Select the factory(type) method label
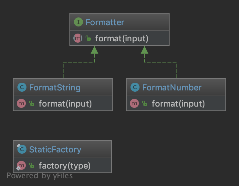Image resolution: width=239 pixels, height=186 pixels. pos(65,166)
